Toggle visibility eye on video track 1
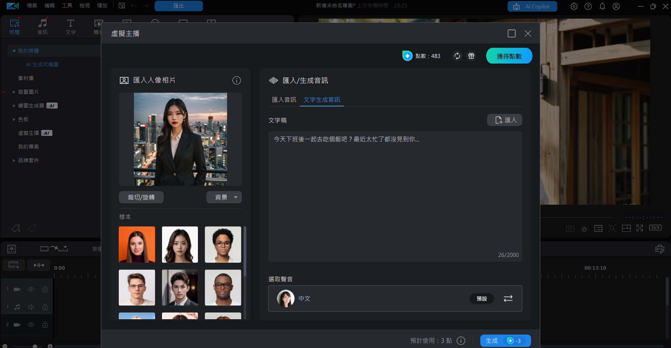 (31, 289)
